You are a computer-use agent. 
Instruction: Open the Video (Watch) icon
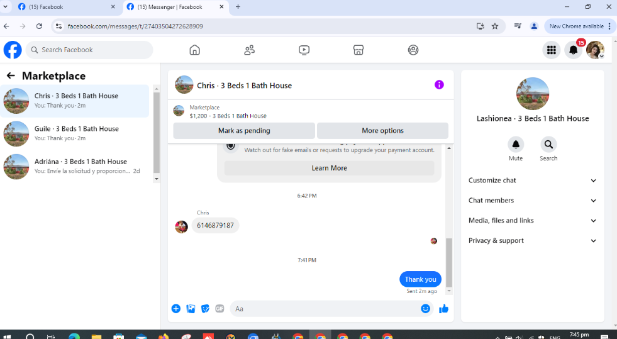pyautogui.click(x=304, y=50)
